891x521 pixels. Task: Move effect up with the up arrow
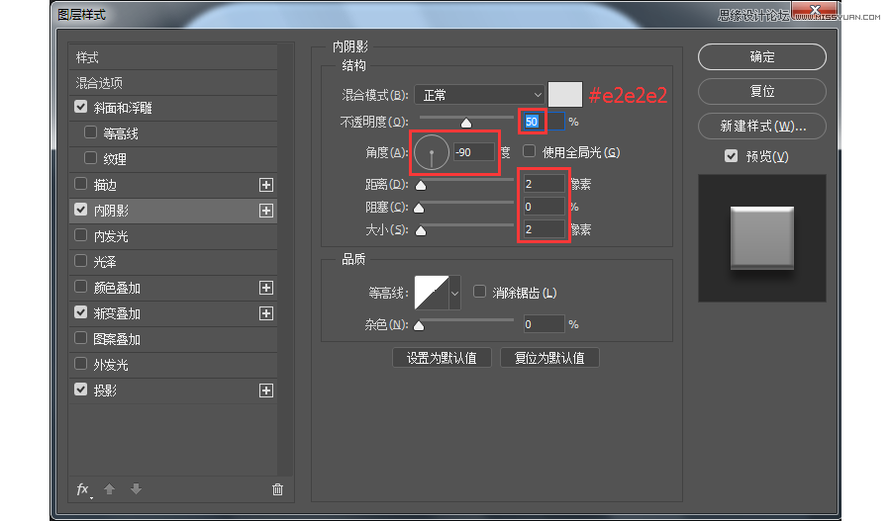point(110,489)
